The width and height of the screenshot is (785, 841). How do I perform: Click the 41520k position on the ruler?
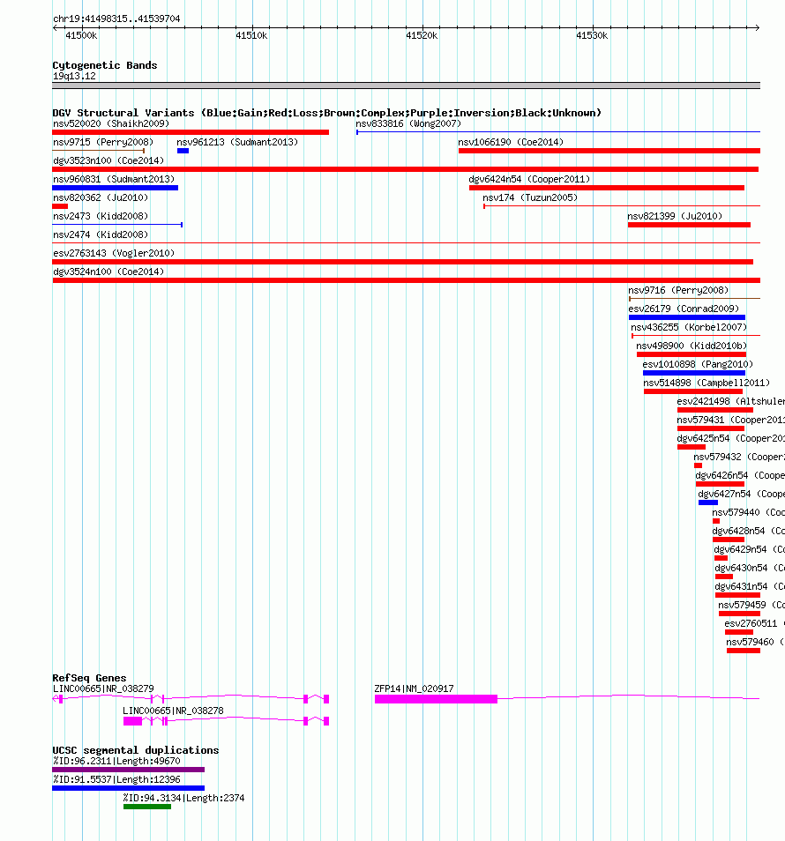[422, 35]
